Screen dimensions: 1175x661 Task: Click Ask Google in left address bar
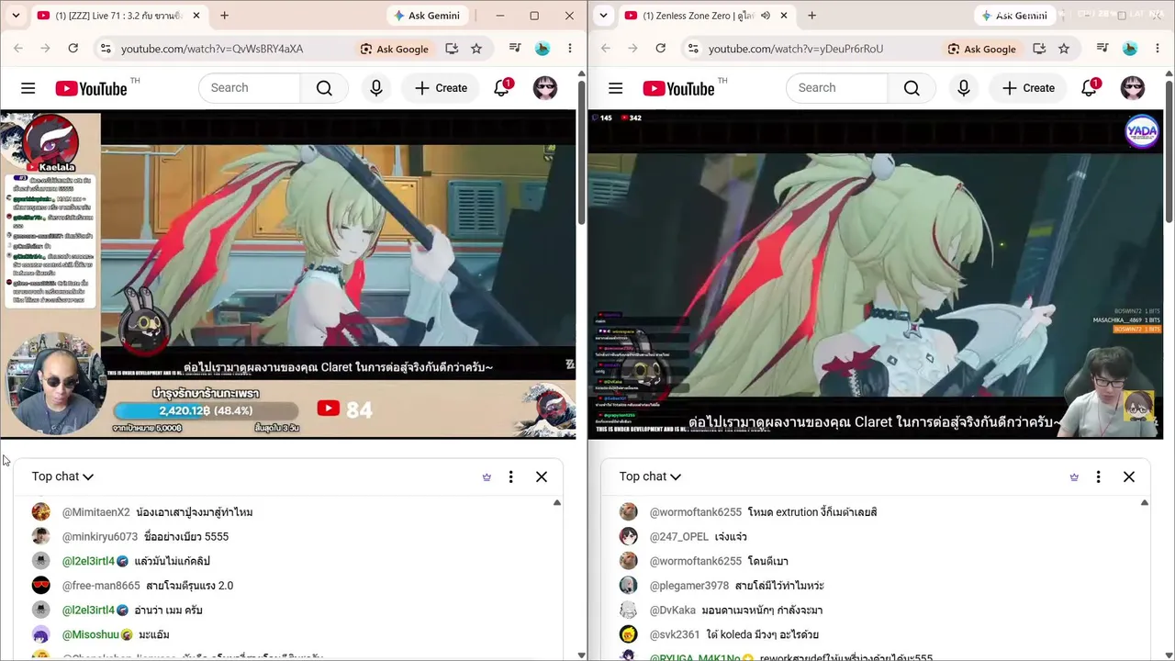click(395, 49)
